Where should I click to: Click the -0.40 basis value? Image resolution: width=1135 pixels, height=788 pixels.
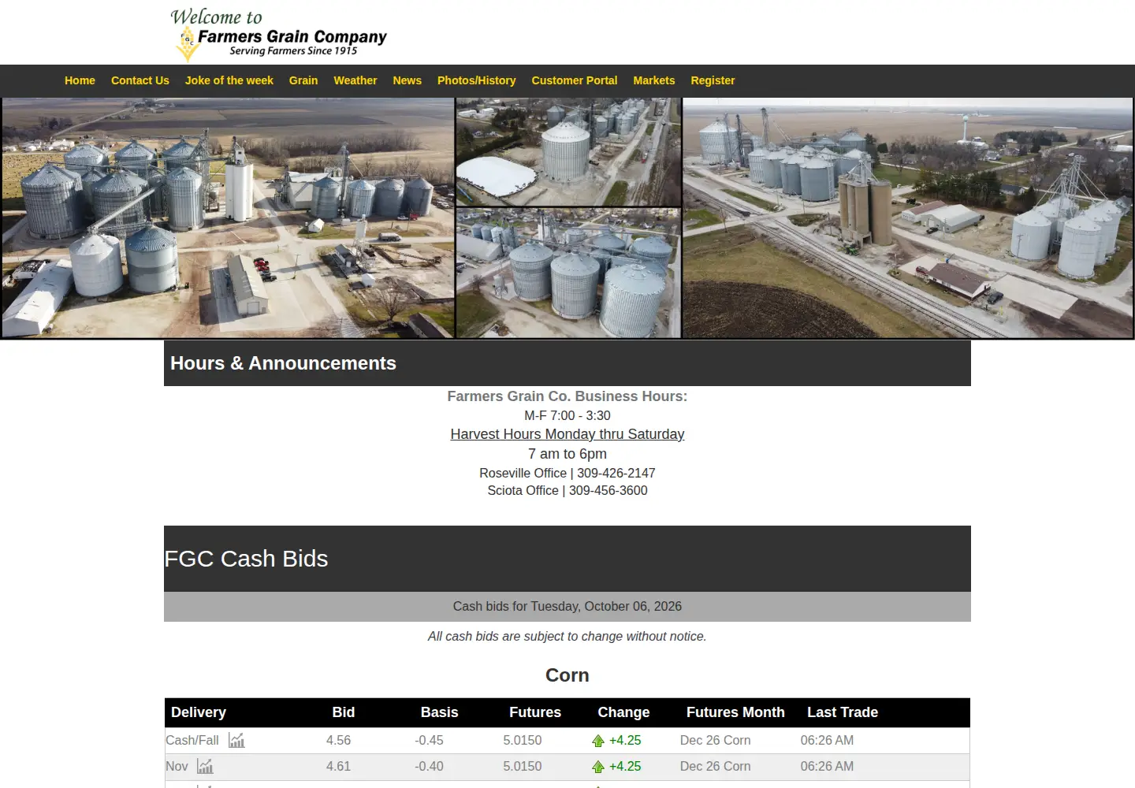[429, 766]
